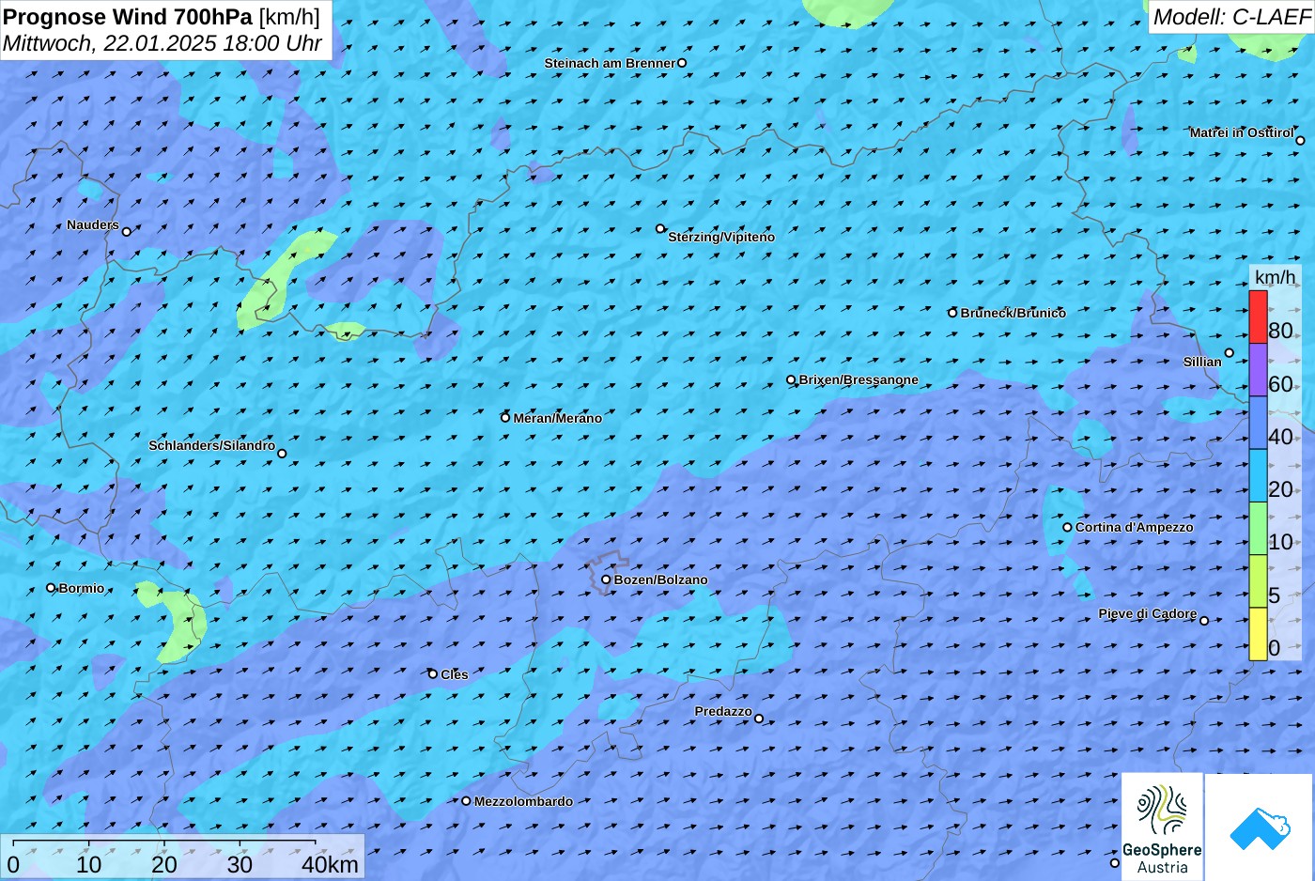The height and width of the screenshot is (881, 1315).
Task: Click the 'Cortina d'Ampezzo' label text
Action: point(1135,527)
